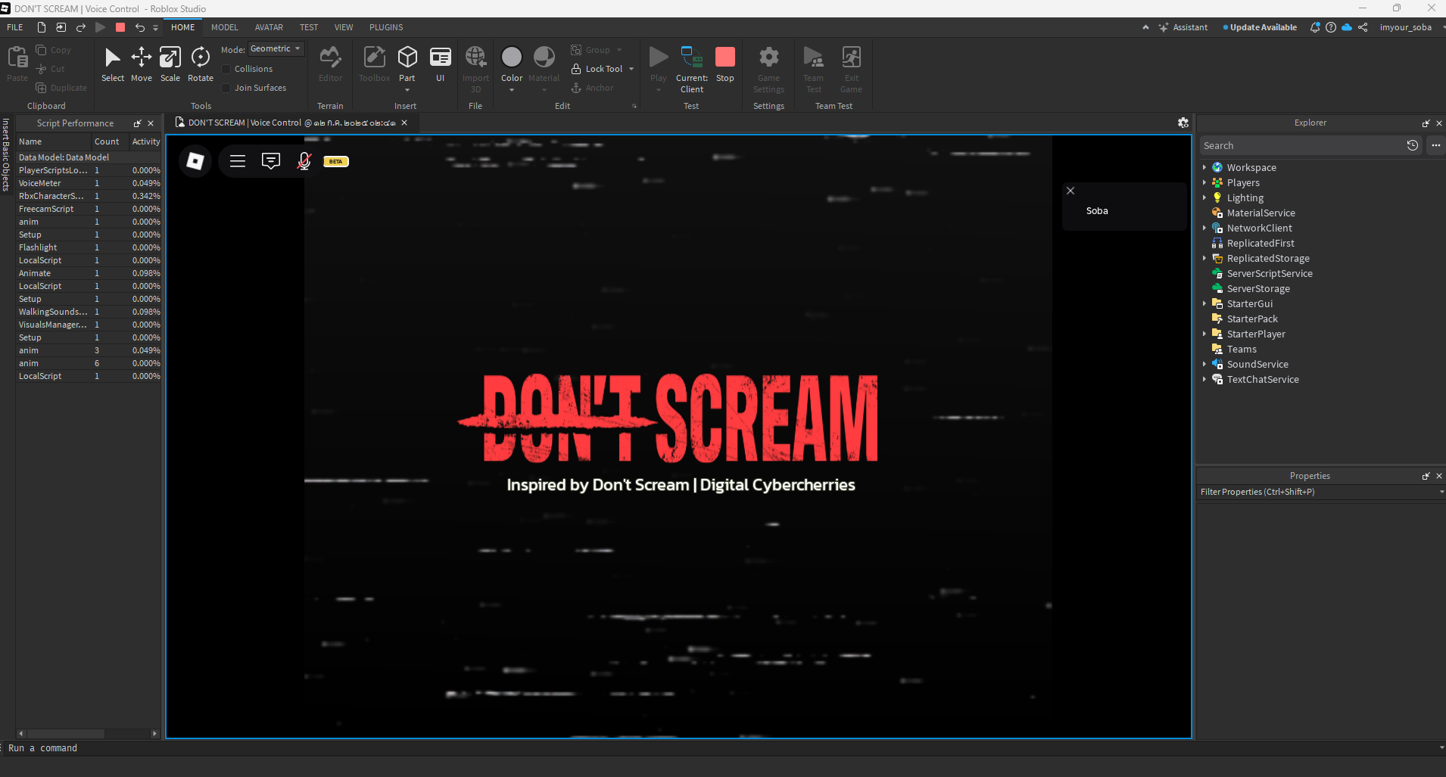This screenshot has height=777, width=1446.
Task: Open the Mode Geometric dropdown
Action: 276,49
